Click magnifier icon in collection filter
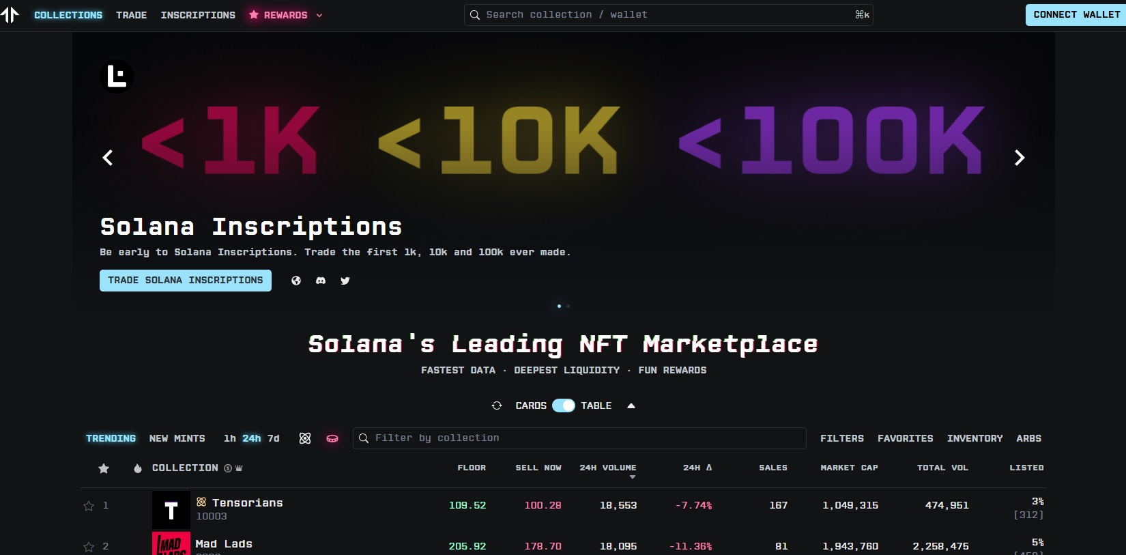Image resolution: width=1126 pixels, height=555 pixels. point(364,438)
